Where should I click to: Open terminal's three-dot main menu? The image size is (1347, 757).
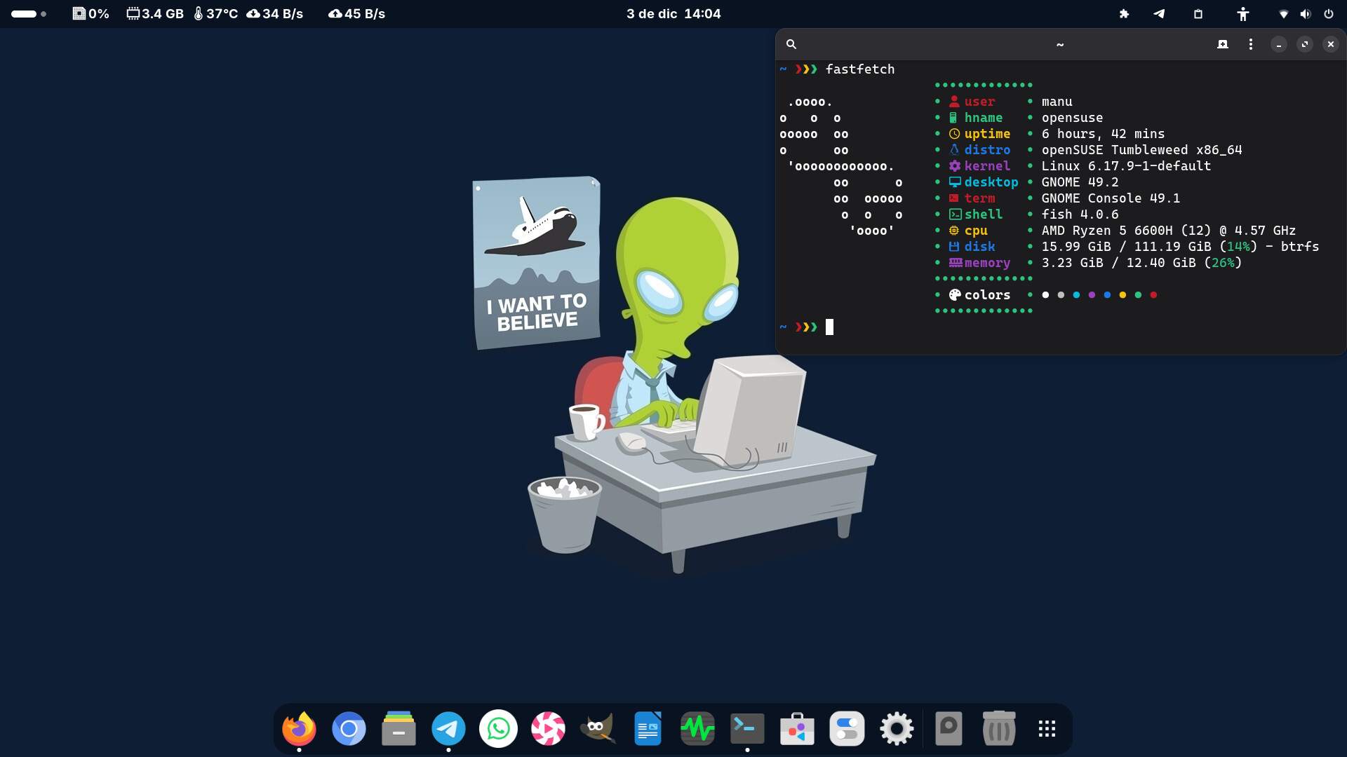(1250, 44)
